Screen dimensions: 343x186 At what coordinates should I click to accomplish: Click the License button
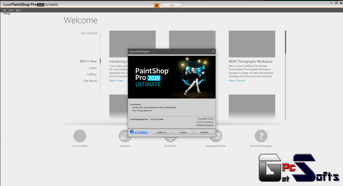[x=183, y=132]
